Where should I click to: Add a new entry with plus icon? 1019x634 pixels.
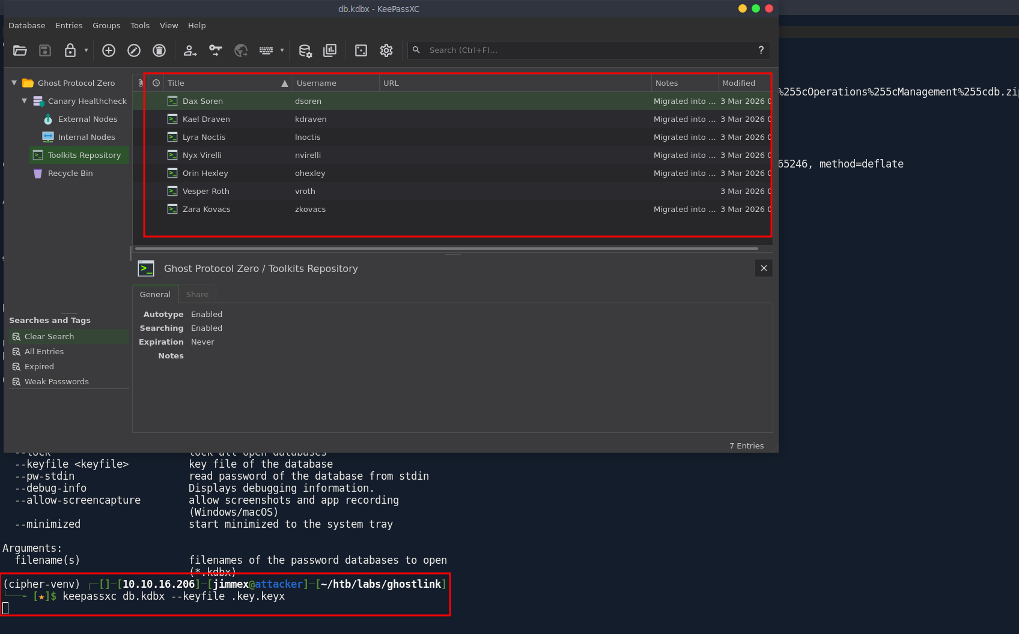pyautogui.click(x=109, y=50)
